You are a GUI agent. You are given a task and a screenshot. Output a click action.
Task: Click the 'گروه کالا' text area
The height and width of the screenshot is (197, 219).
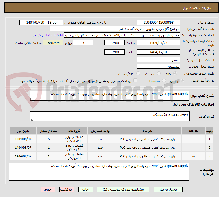110,117
